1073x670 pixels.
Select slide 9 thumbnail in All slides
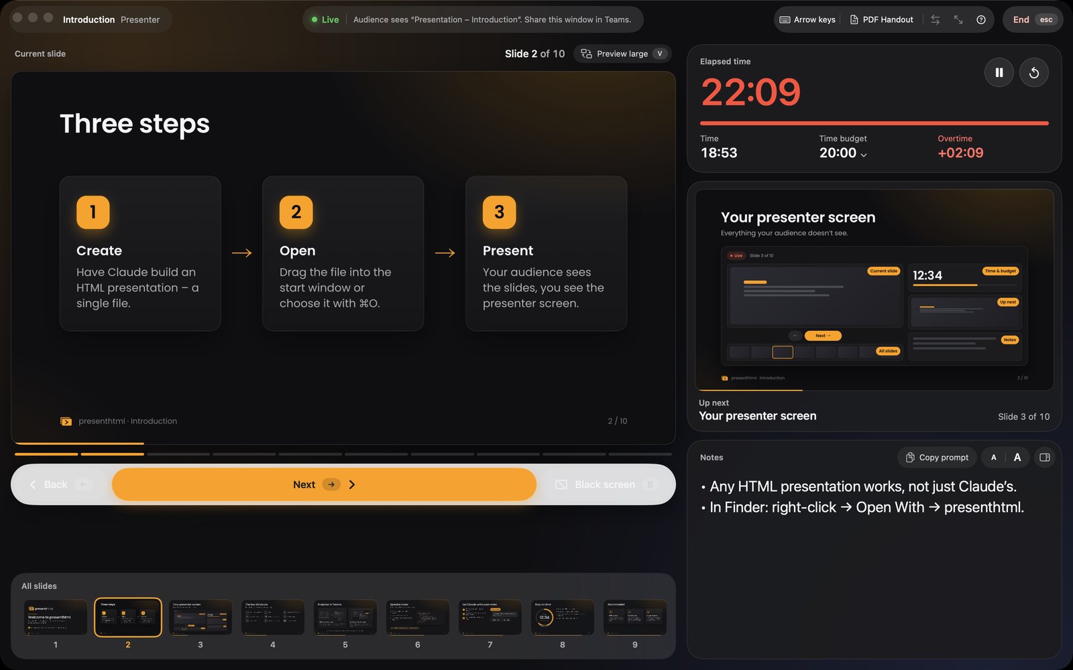pyautogui.click(x=635, y=617)
